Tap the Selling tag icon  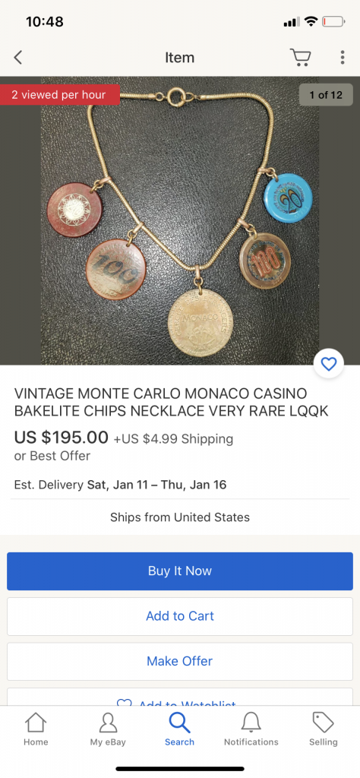pyautogui.click(x=324, y=723)
